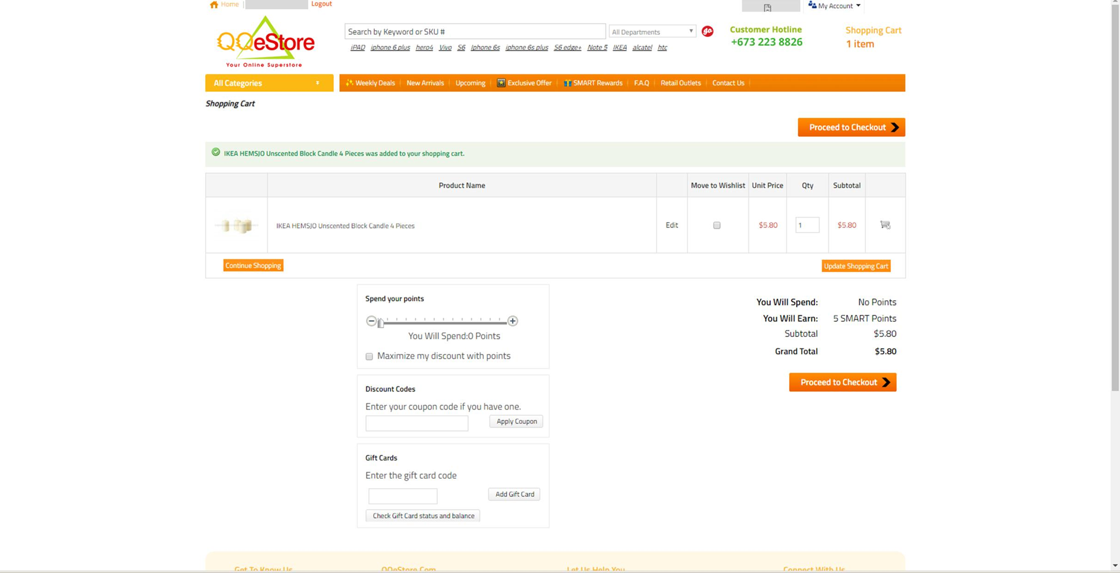Click the My Account people icon
This screenshot has height=573, width=1120.
[x=812, y=5]
